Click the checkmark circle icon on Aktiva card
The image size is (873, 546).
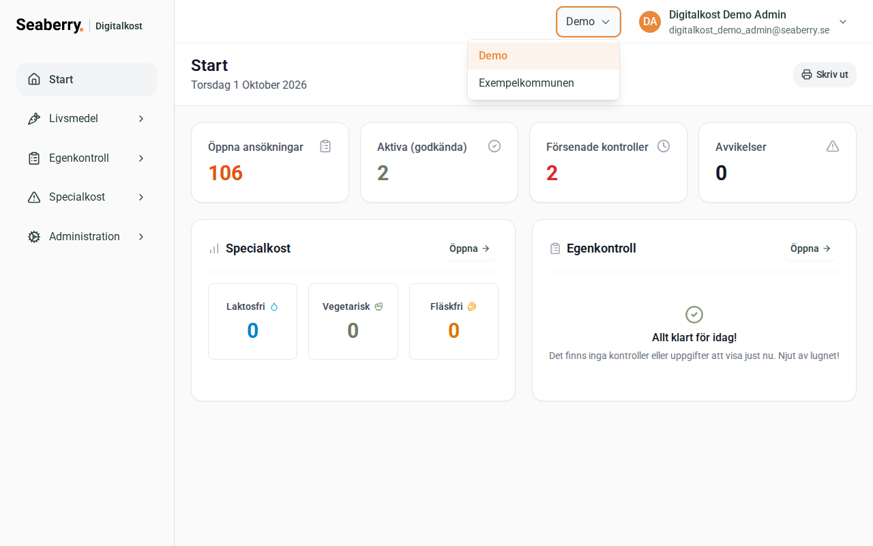(494, 146)
